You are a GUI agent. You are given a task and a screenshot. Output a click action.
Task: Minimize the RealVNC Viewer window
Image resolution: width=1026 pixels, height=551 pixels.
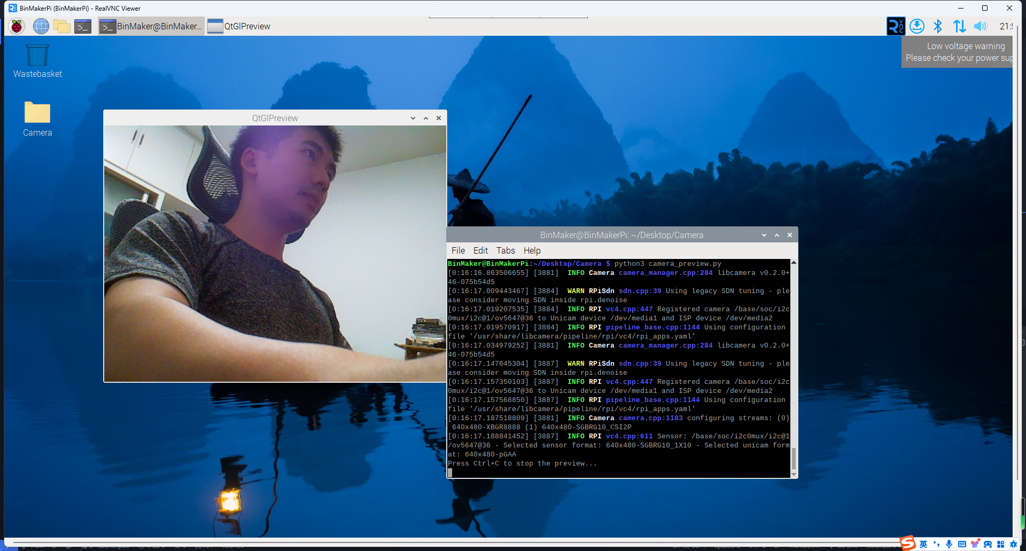960,8
